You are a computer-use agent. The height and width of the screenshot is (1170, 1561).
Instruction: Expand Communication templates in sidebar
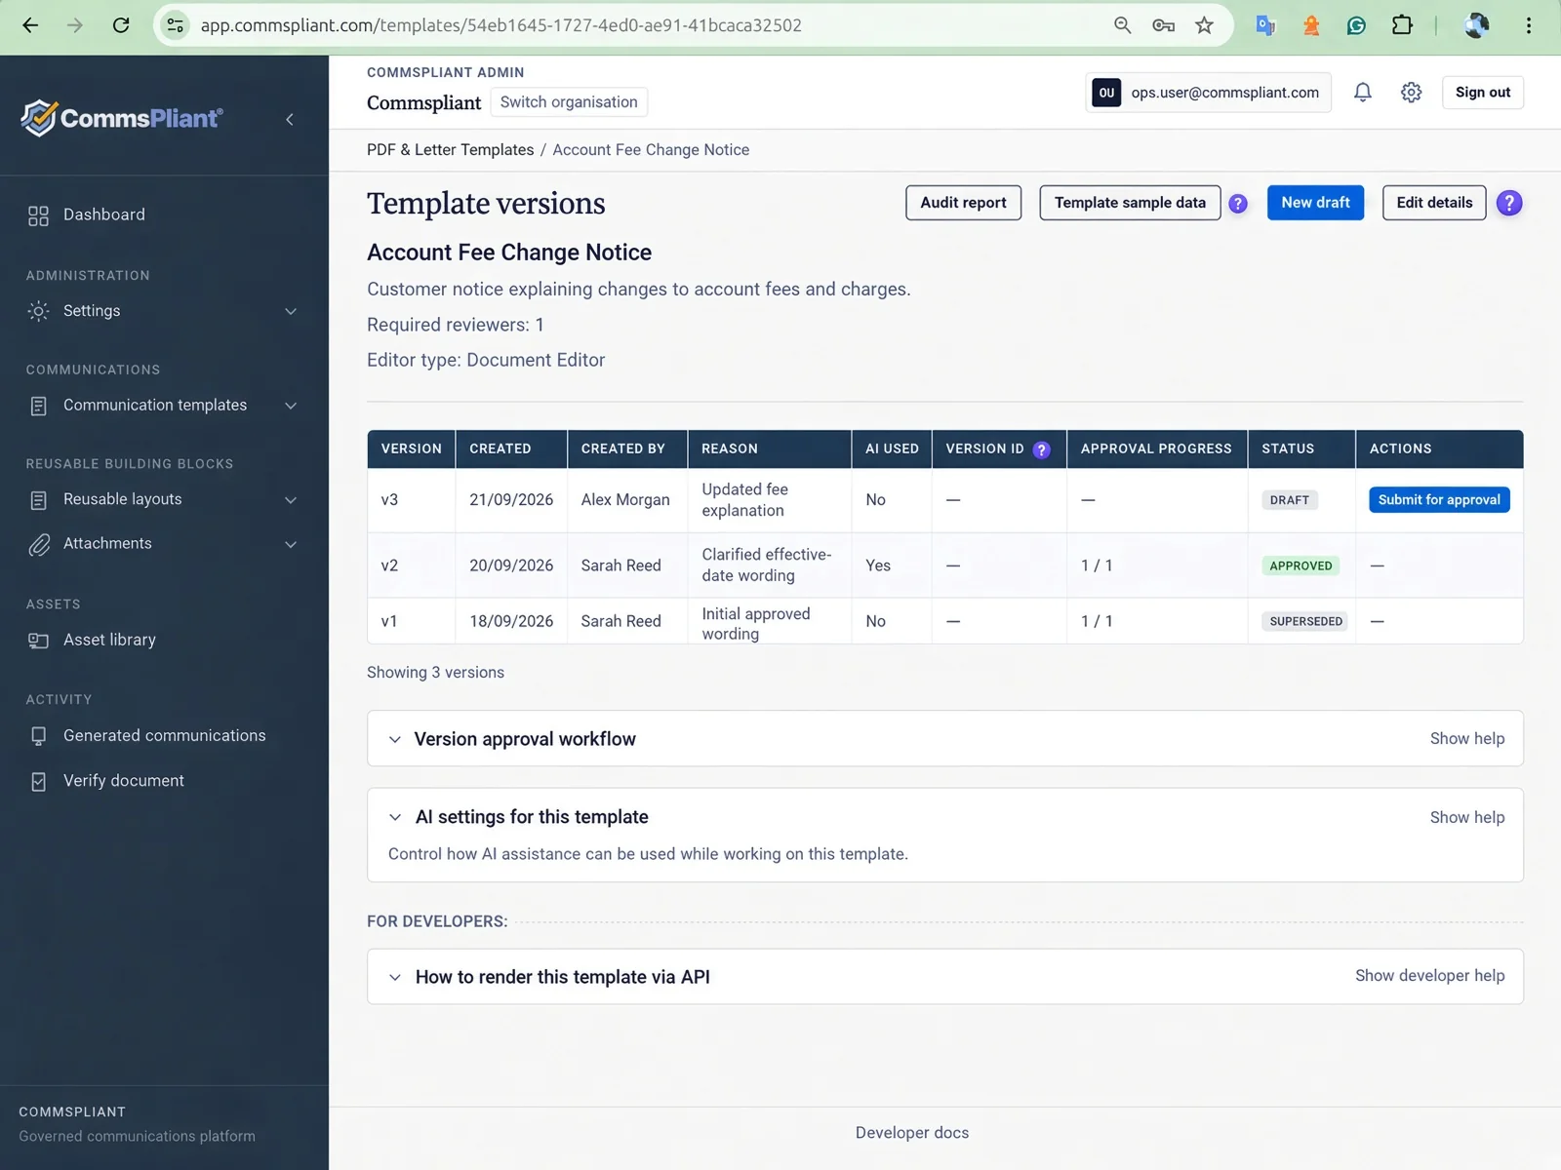pyautogui.click(x=164, y=406)
